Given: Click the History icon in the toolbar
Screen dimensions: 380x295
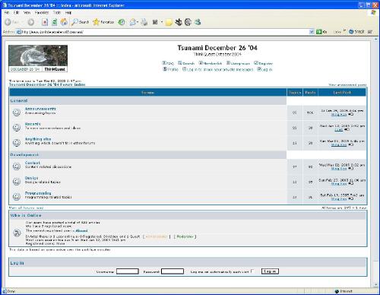Looking at the screenshot, I should [122, 22].
